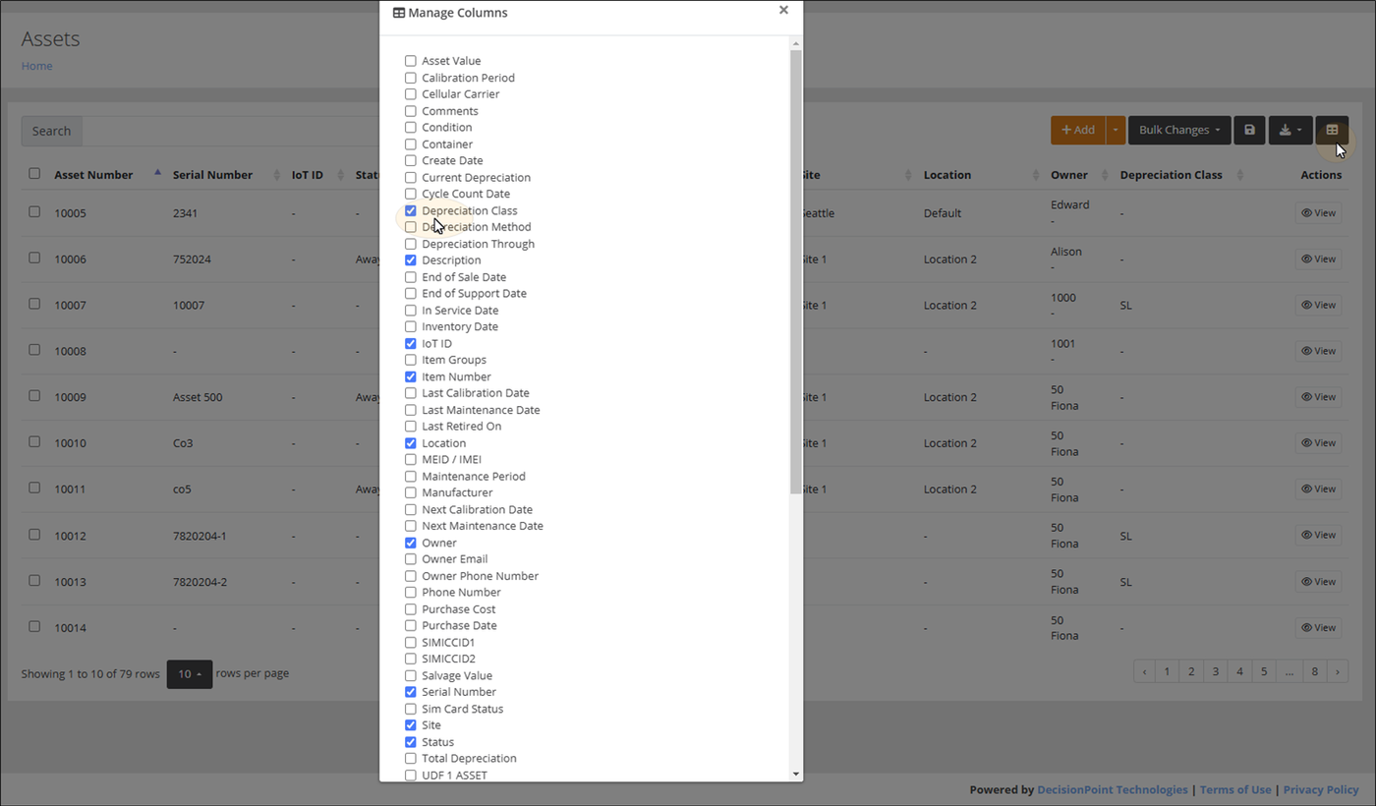The image size is (1376, 806).
Task: Click the manage columns table icon
Action: coord(1332,130)
